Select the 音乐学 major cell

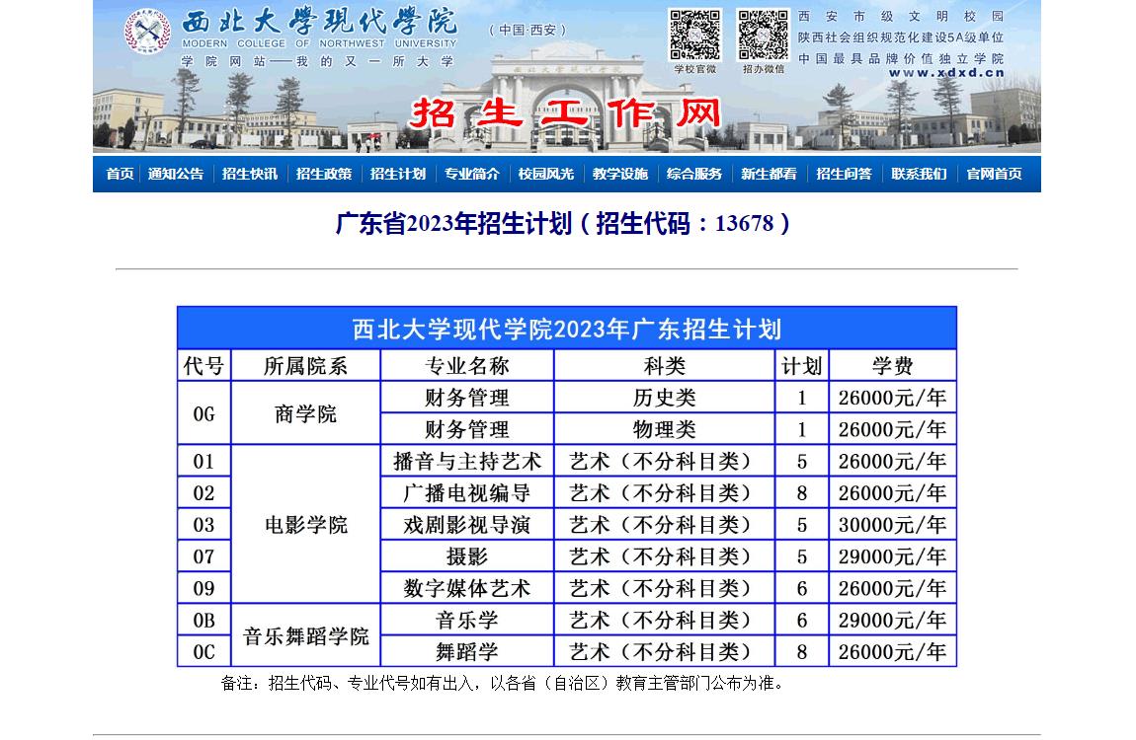point(466,620)
